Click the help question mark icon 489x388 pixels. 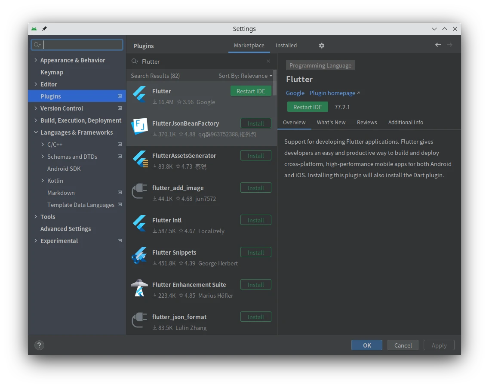(39, 345)
